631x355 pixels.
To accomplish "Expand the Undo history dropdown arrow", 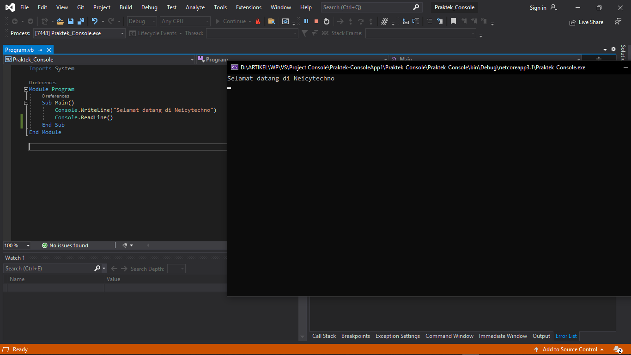I will [x=103, y=21].
